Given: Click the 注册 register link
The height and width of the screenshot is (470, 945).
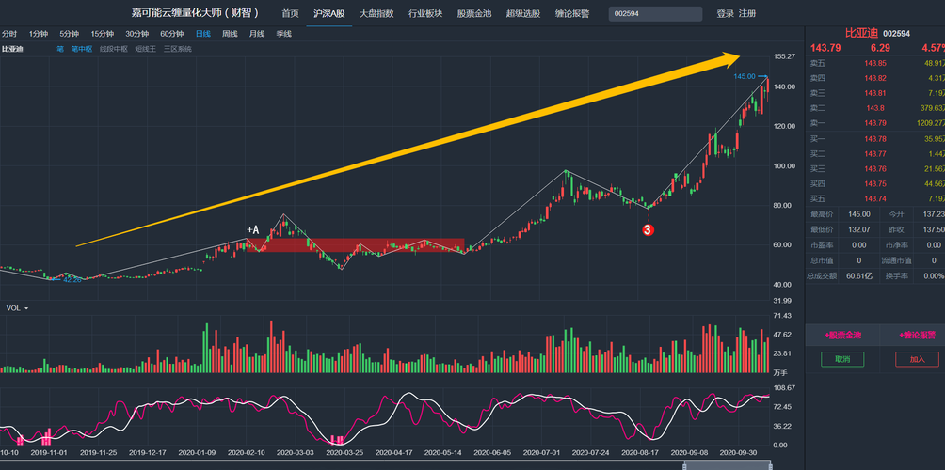Looking at the screenshot, I should coord(747,13).
